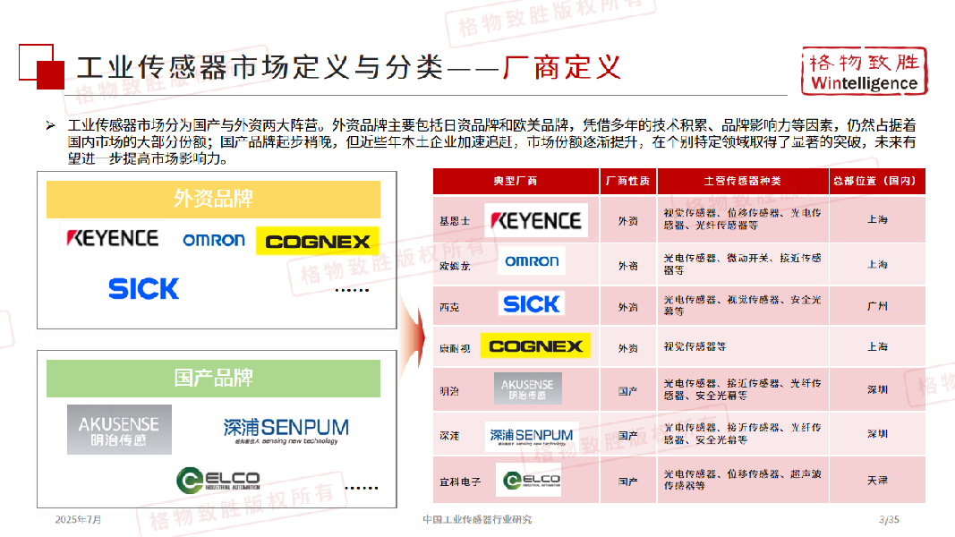This screenshot has height=537, width=955.
Task: Click the 外资品牌 yellow header banner
Action: click(x=213, y=199)
